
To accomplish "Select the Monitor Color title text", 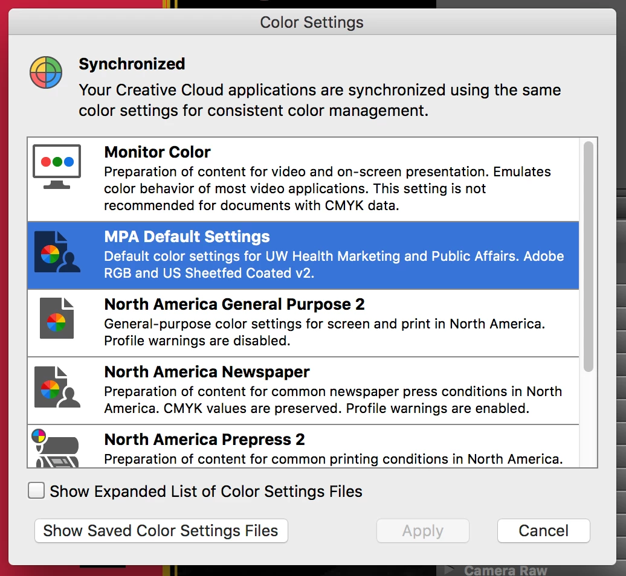I will pos(157,152).
